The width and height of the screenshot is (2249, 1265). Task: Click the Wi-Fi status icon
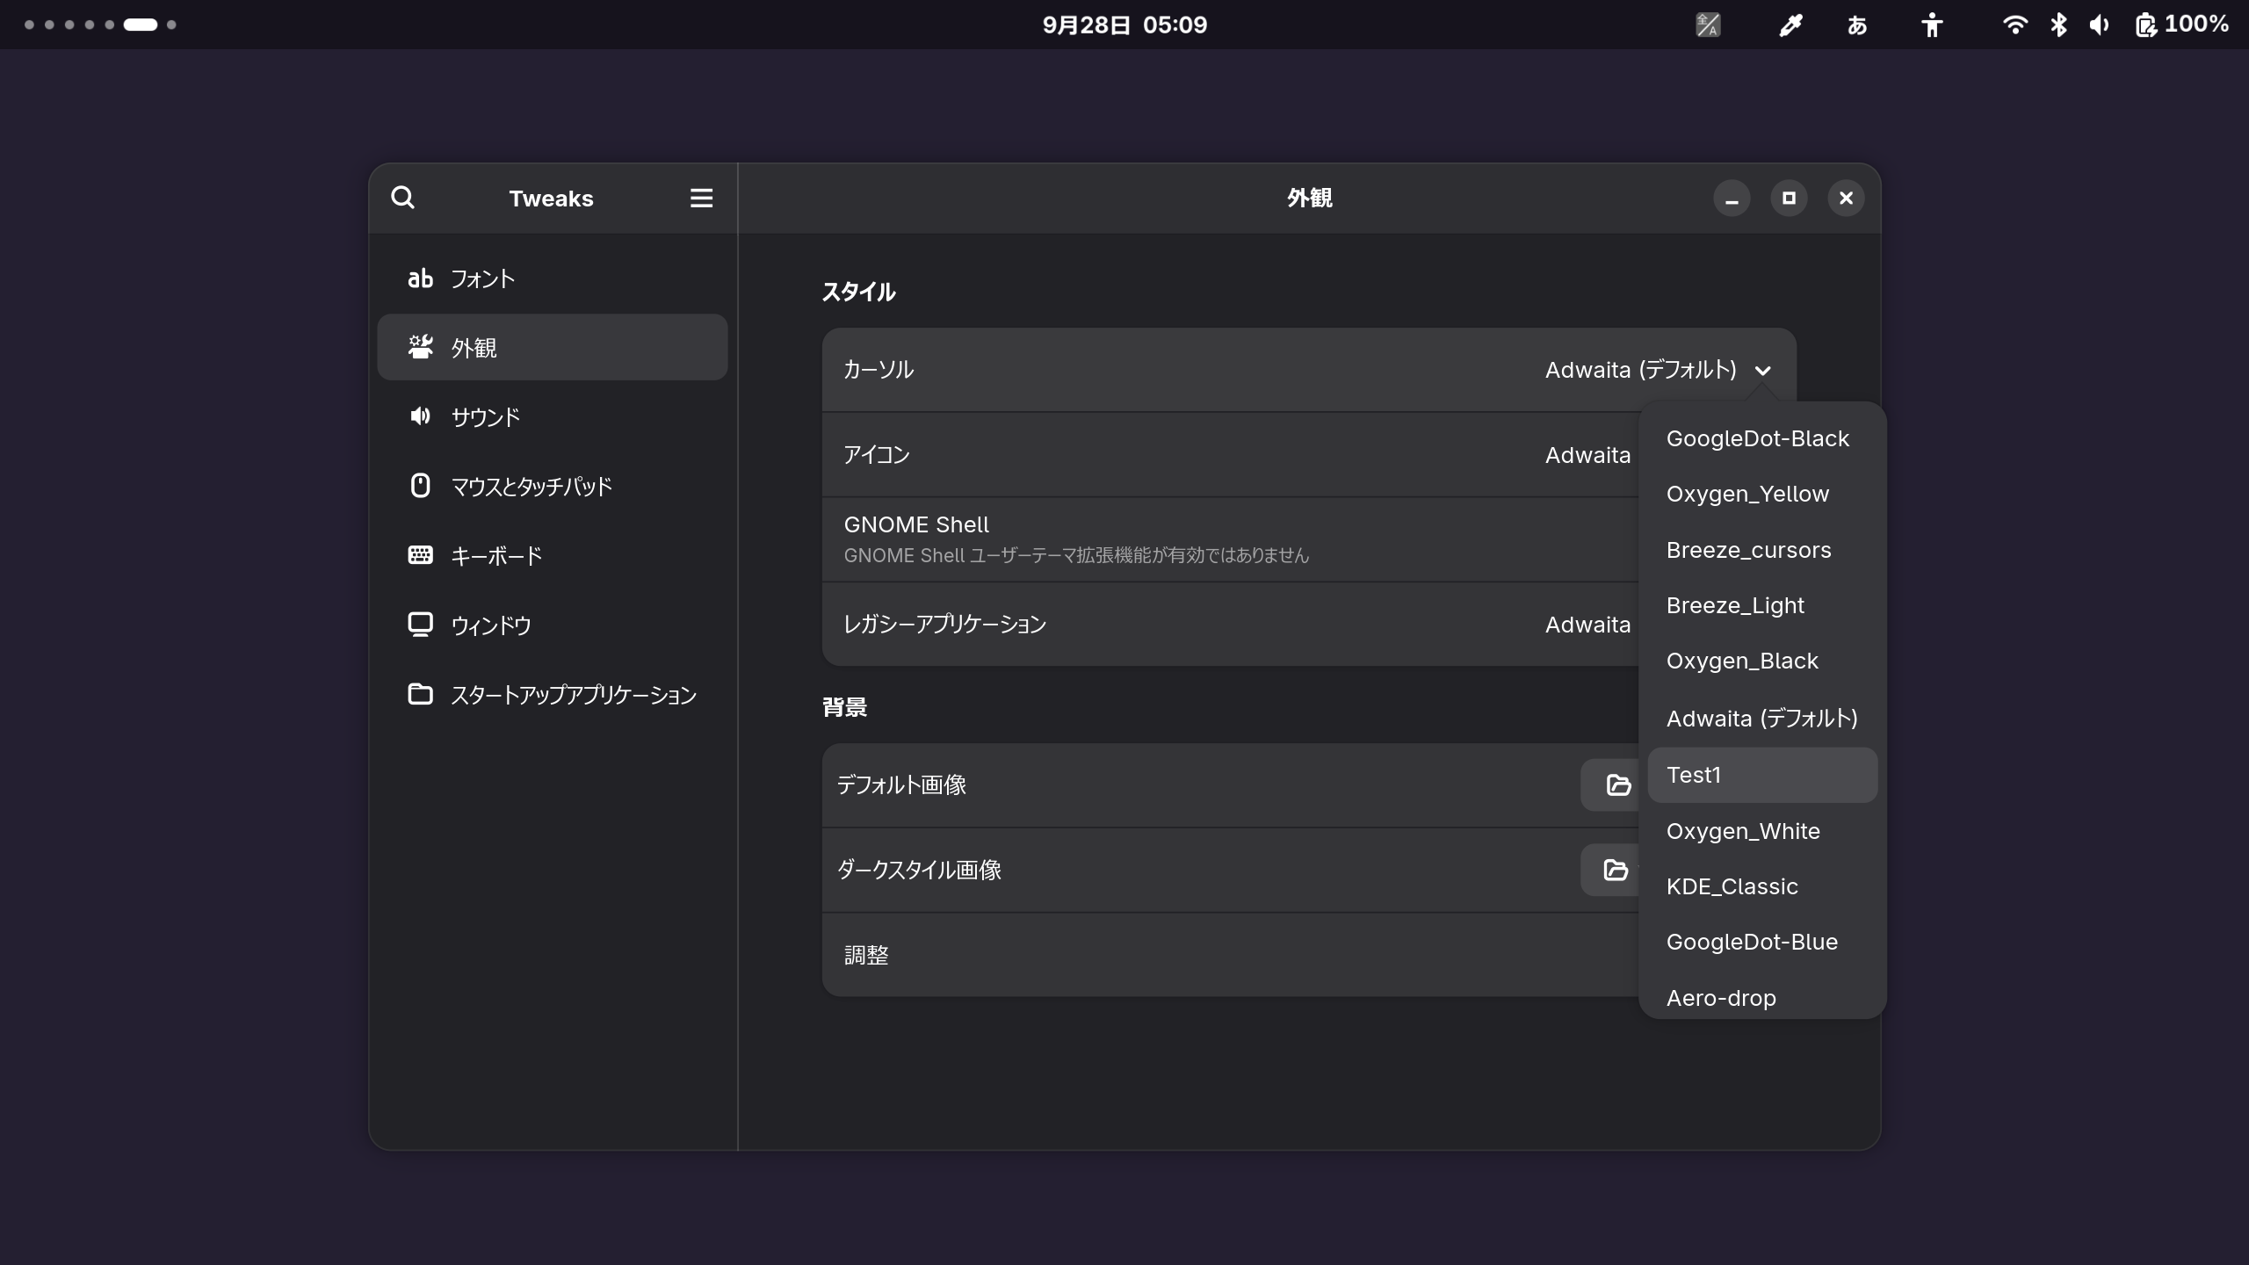(2014, 25)
